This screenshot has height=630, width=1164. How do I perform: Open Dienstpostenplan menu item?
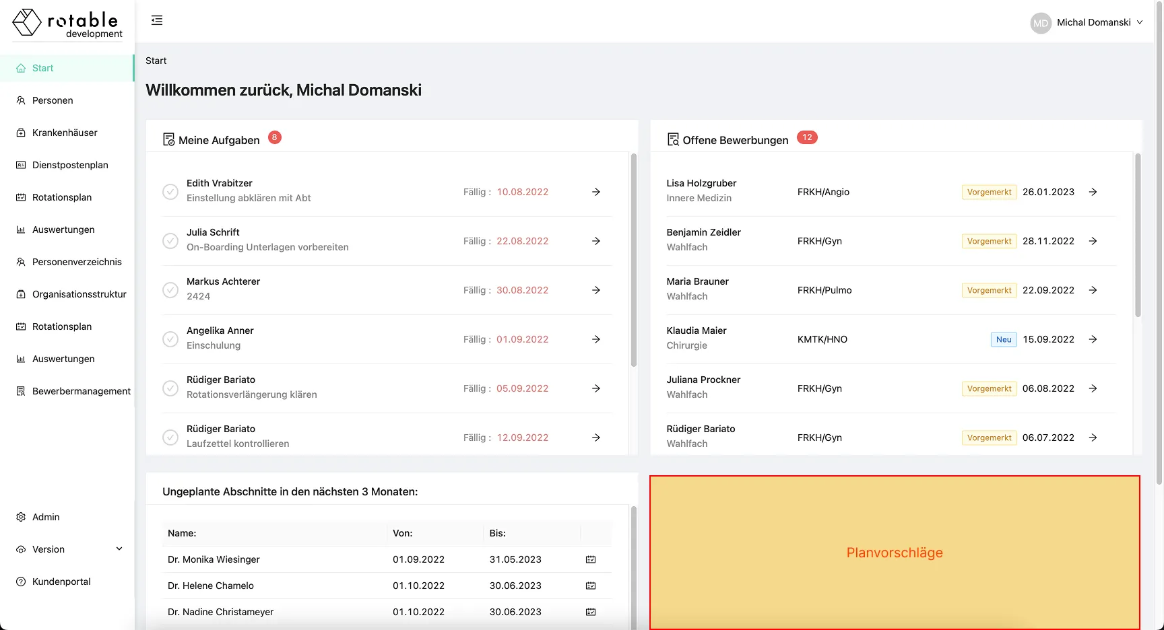[x=70, y=165]
